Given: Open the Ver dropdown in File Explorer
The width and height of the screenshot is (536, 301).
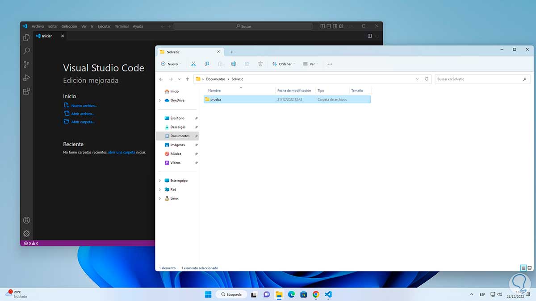Looking at the screenshot, I should click(x=310, y=64).
